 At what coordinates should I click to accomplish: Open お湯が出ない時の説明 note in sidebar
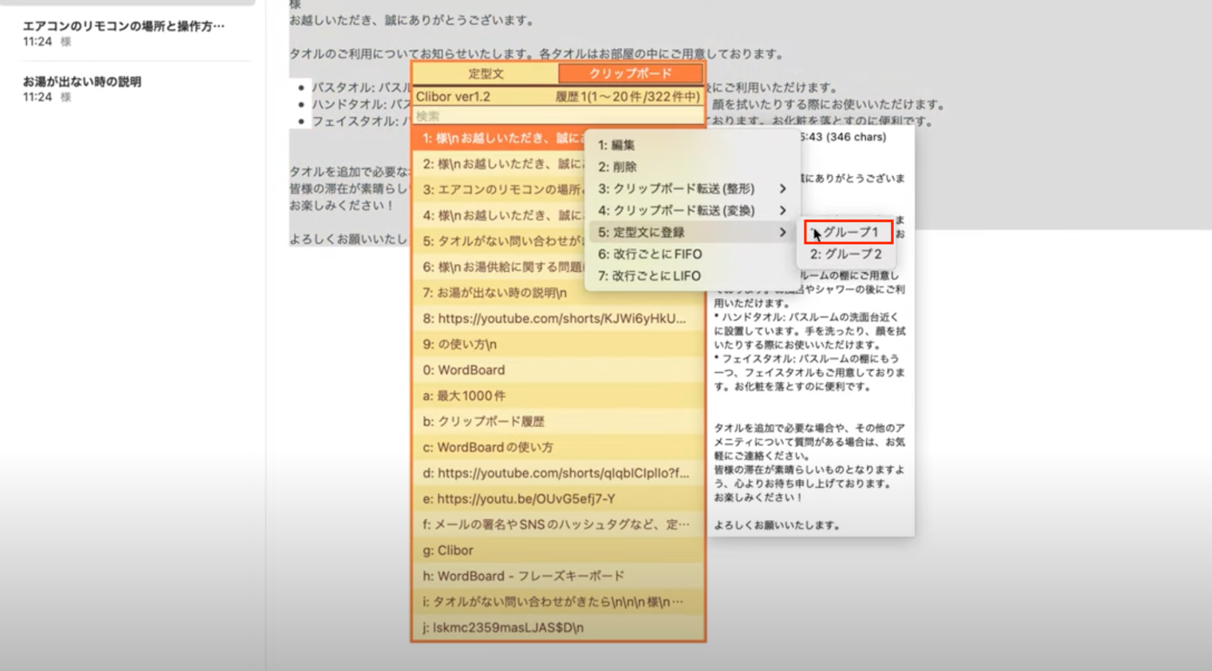pos(82,82)
